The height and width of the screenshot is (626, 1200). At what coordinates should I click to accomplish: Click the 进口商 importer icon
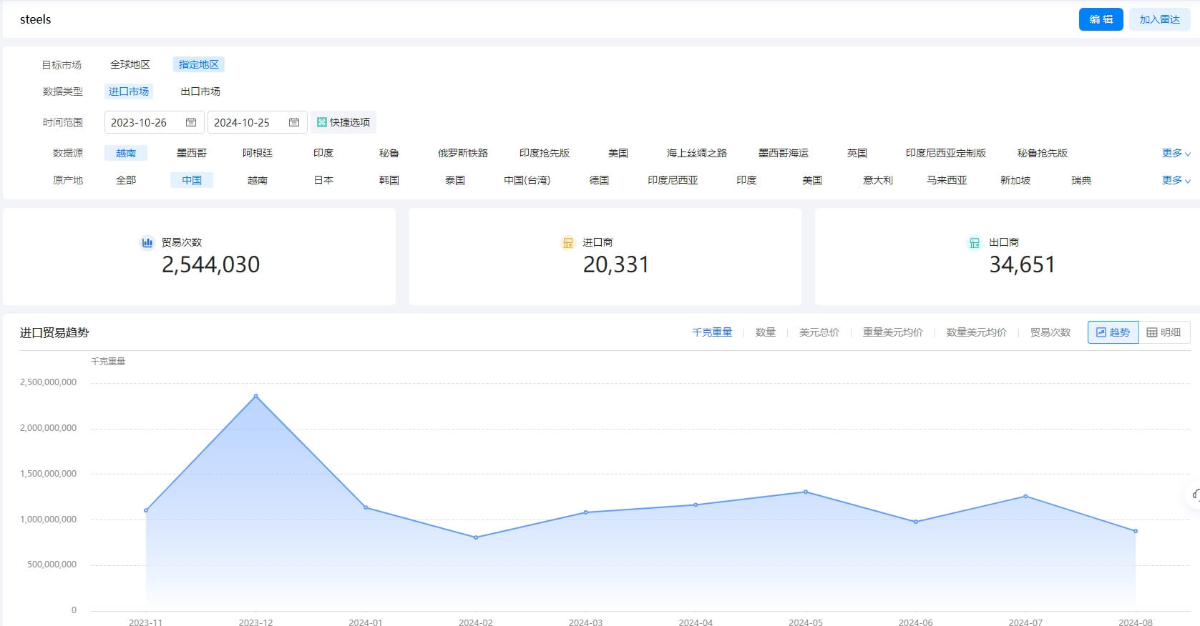click(x=567, y=242)
